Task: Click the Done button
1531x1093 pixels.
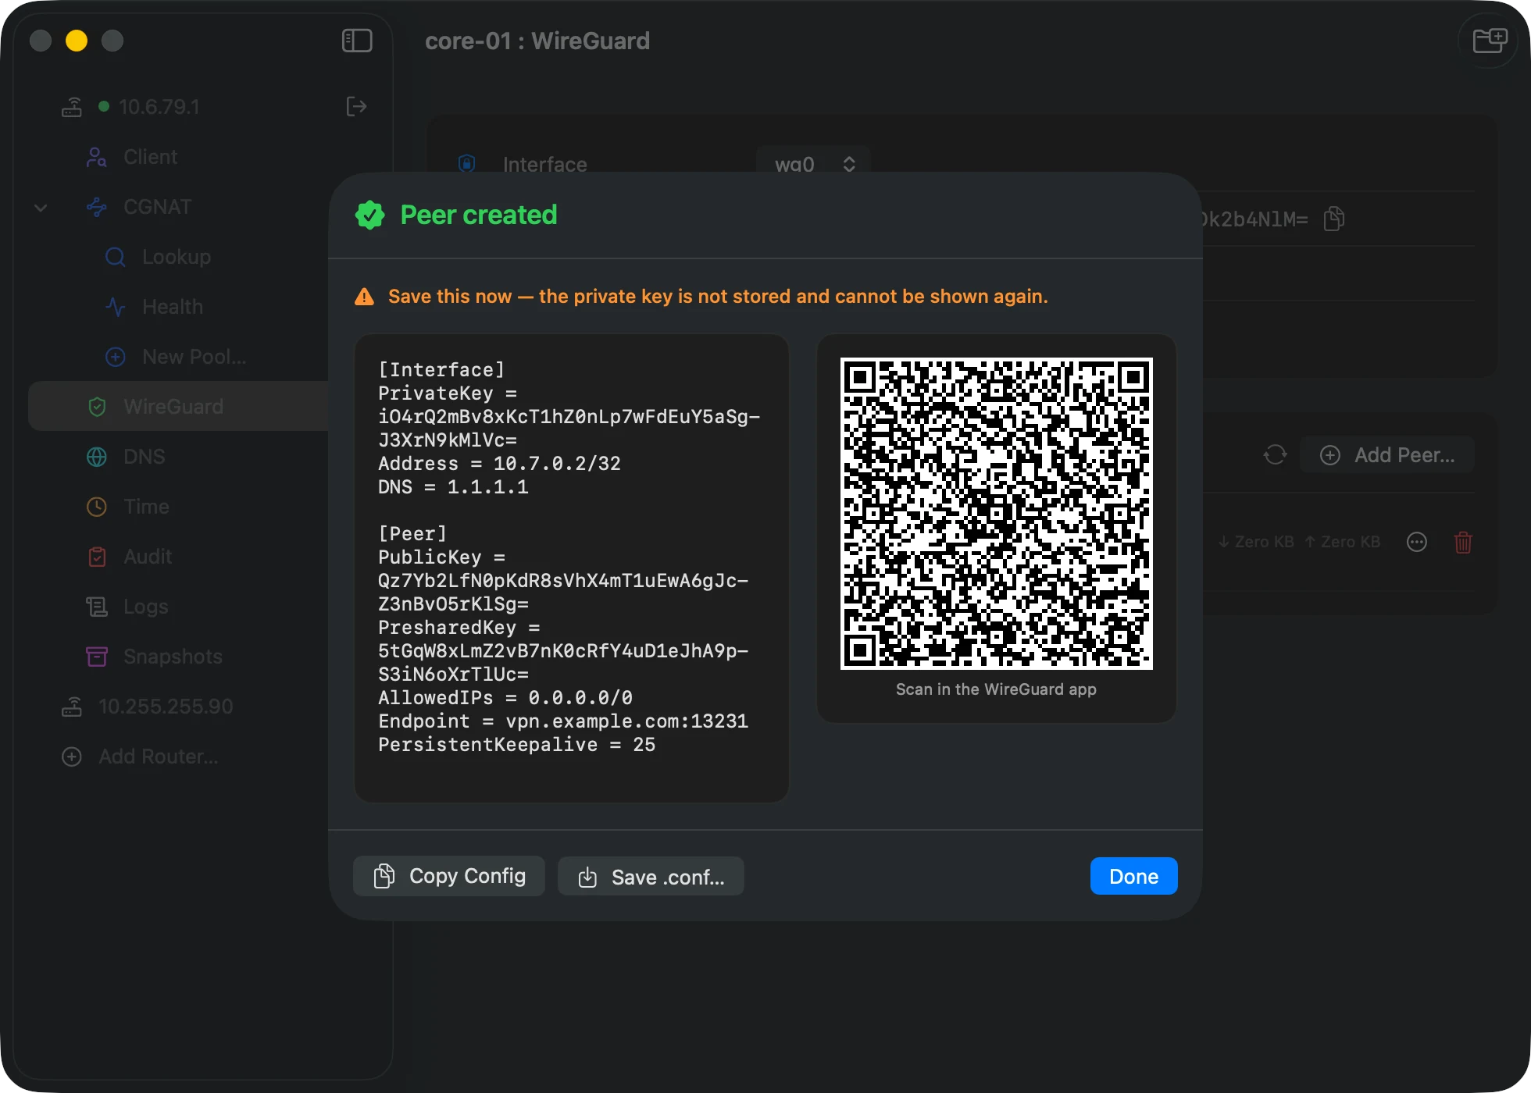Action: coord(1133,876)
